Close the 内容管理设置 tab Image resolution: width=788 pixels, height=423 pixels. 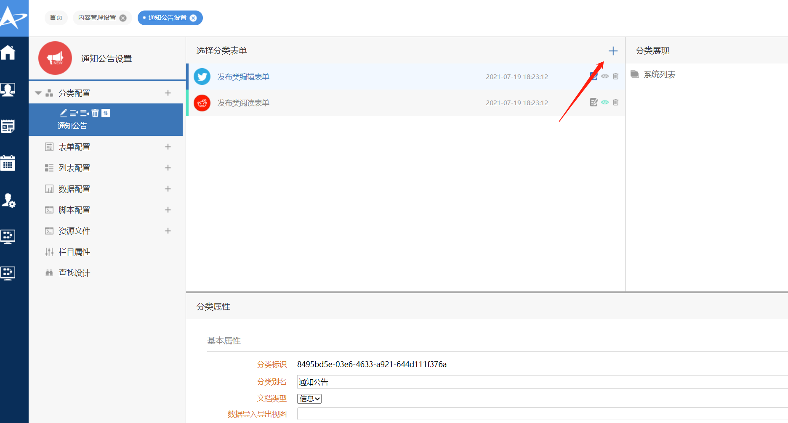point(123,18)
